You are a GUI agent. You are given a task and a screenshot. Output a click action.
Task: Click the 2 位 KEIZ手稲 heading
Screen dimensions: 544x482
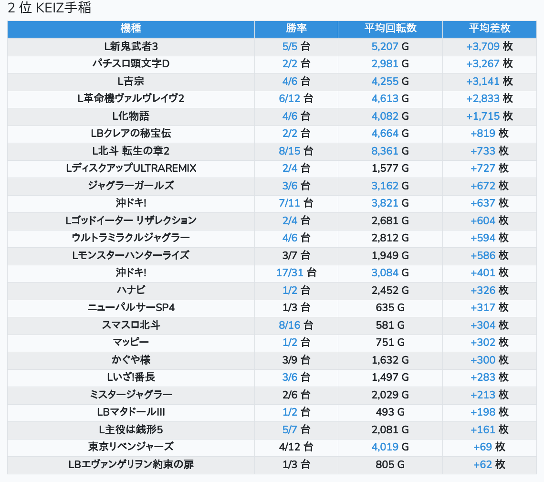(50, 8)
